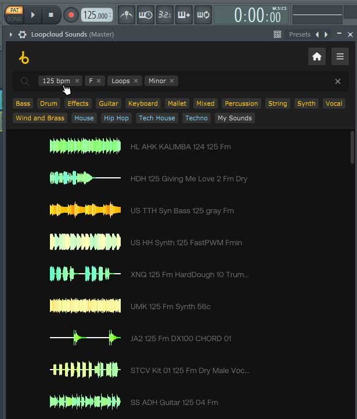Open plugin settings gear icon
The image size is (357, 419).
click(23, 34)
